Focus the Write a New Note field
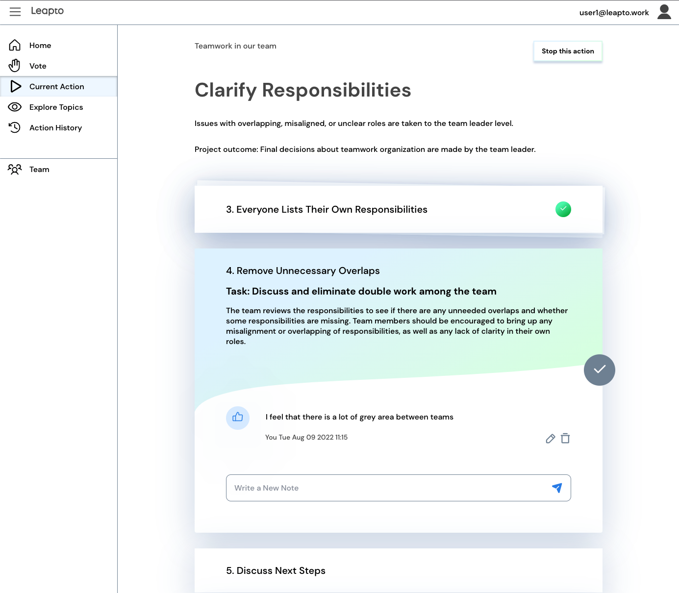 click(387, 488)
